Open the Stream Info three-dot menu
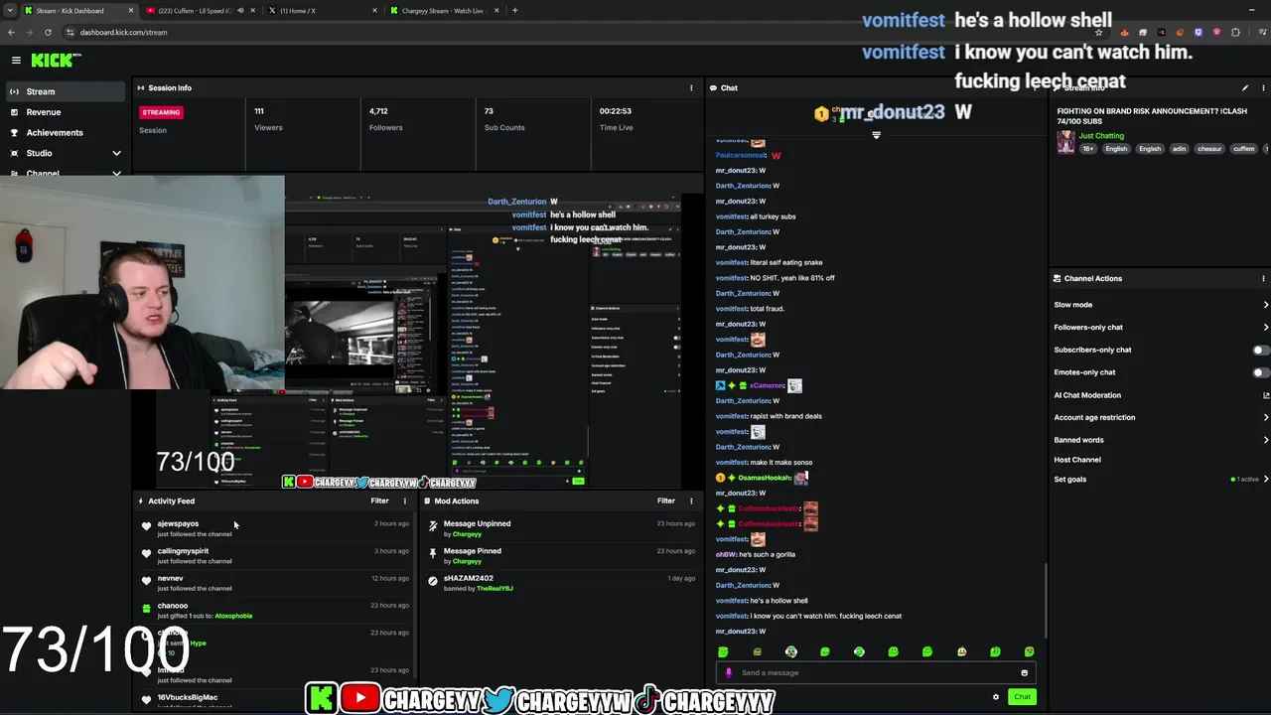Viewport: 1271px width, 715px height. 1263,87
